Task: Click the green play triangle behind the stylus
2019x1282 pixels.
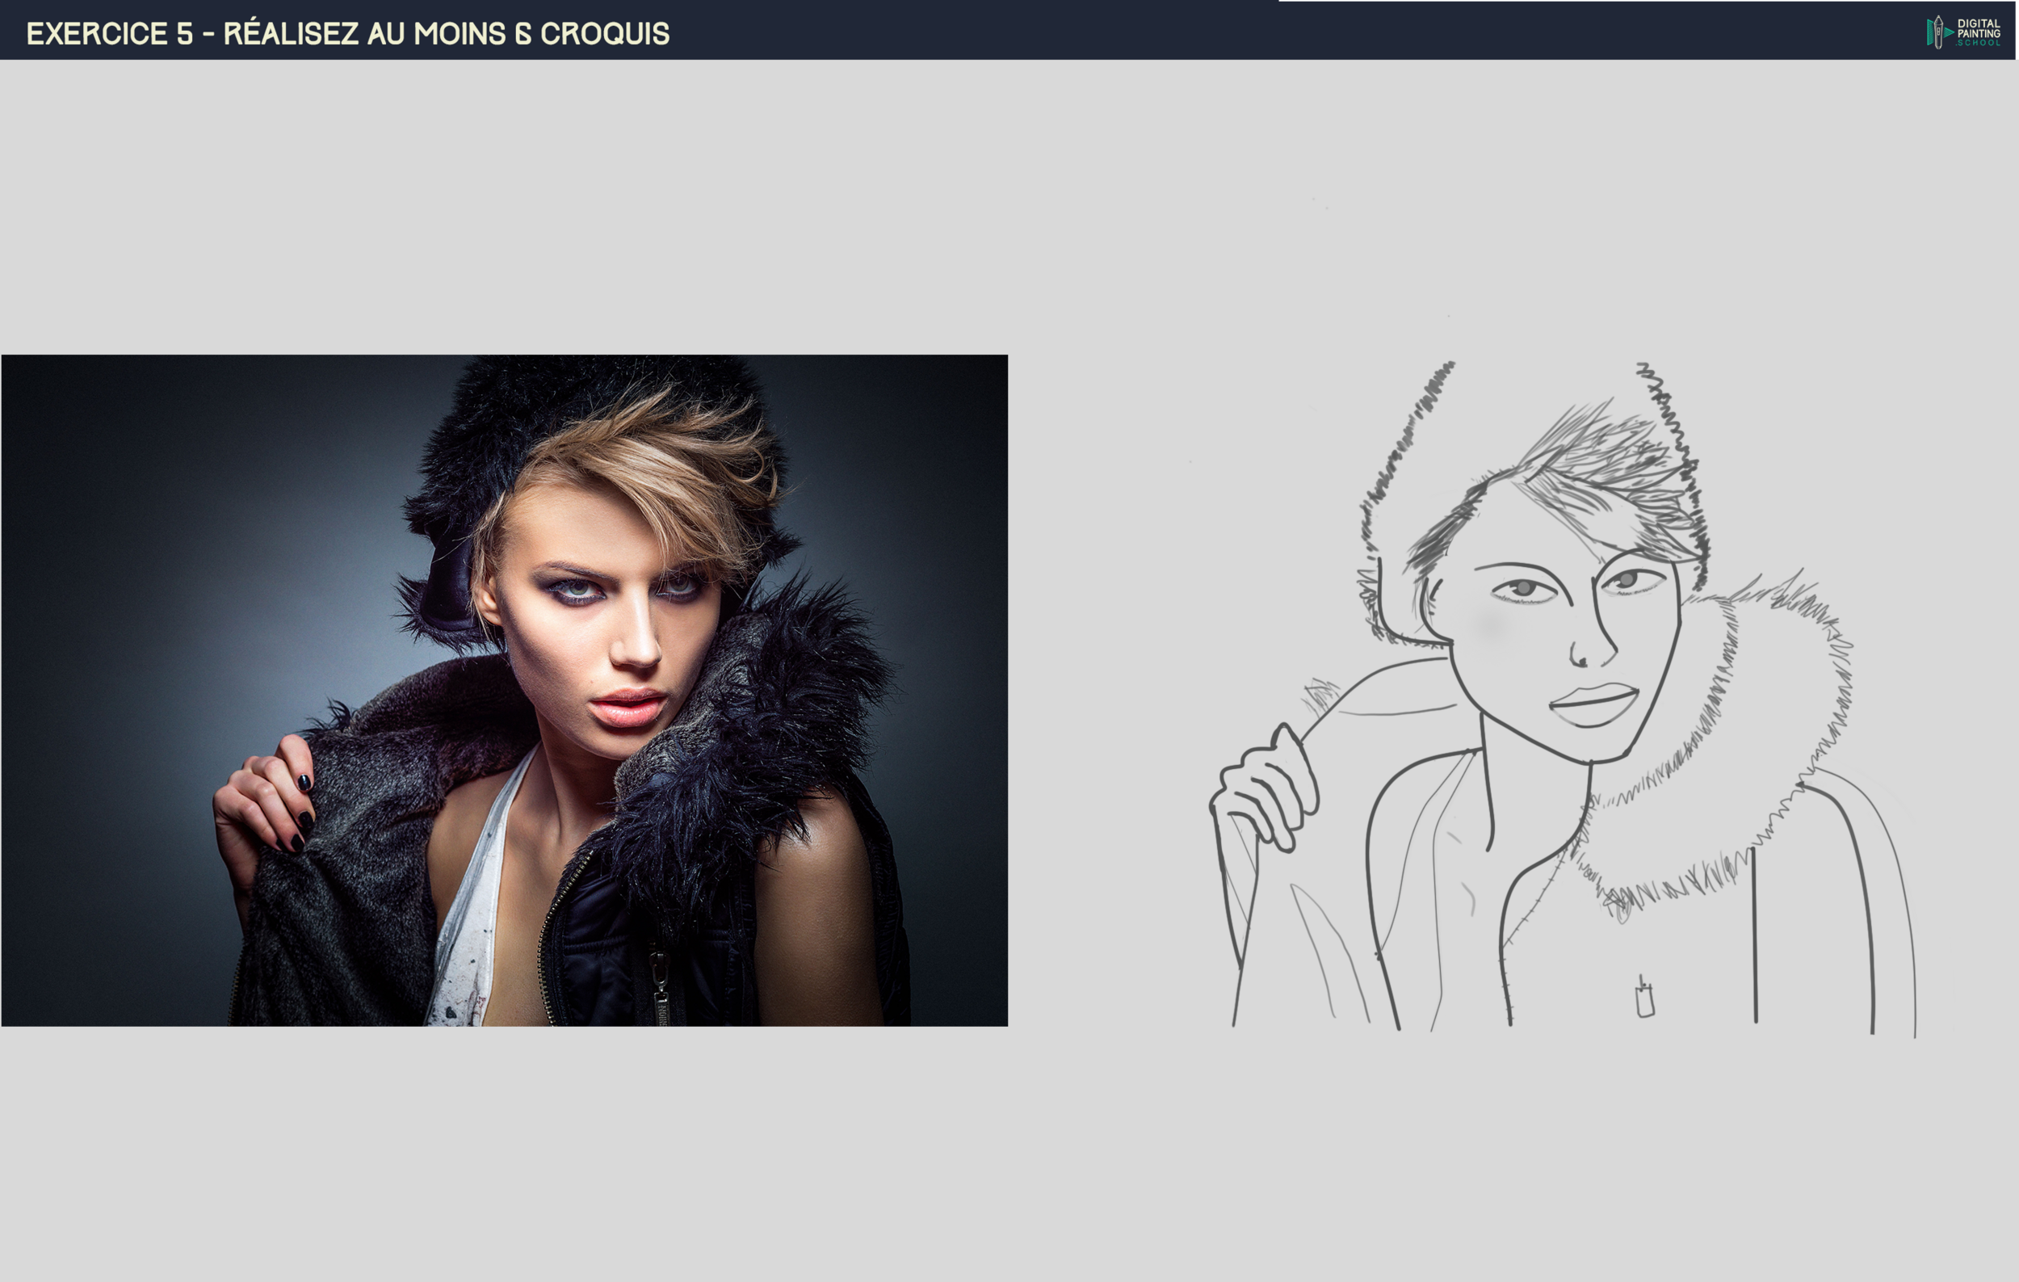Action: [1950, 32]
